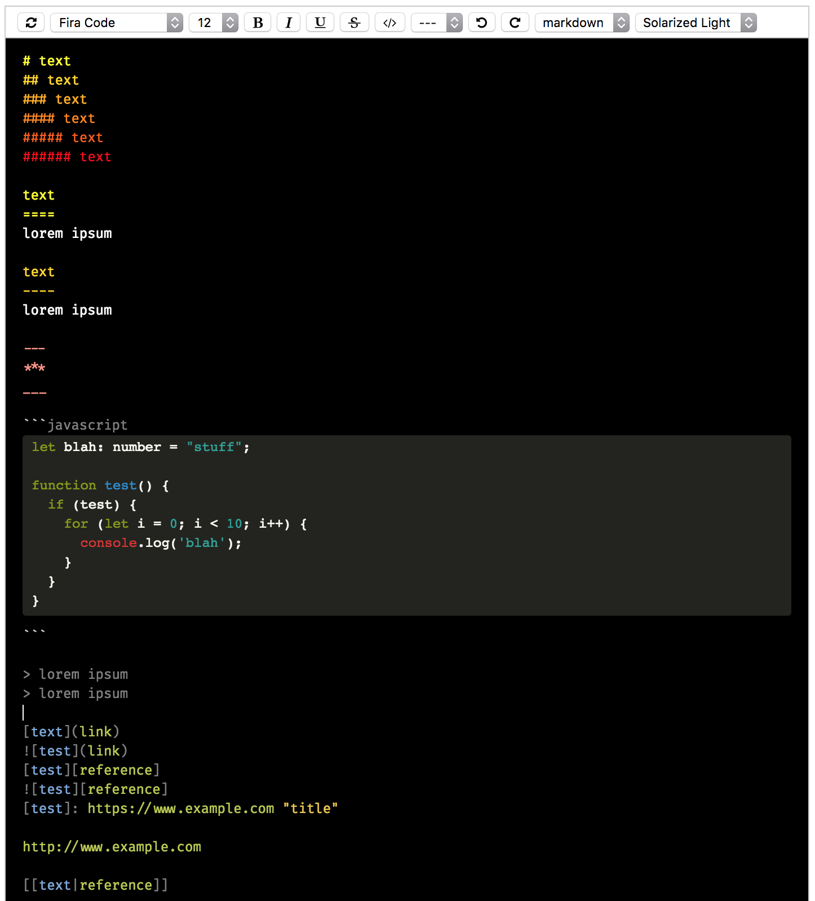Click the 'function test() {' code line
The image size is (815, 901).
point(100,485)
